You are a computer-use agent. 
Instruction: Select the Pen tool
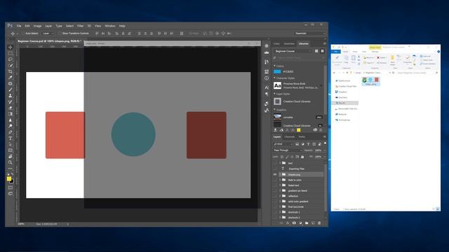11,132
